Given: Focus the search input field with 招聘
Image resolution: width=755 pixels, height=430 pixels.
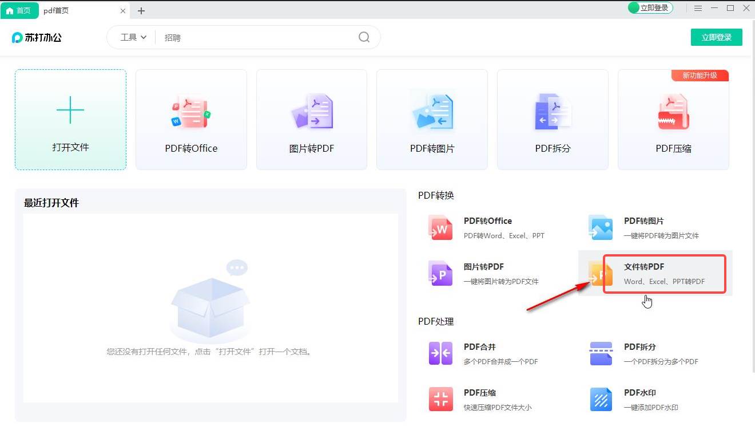Looking at the screenshot, I should click(x=257, y=37).
